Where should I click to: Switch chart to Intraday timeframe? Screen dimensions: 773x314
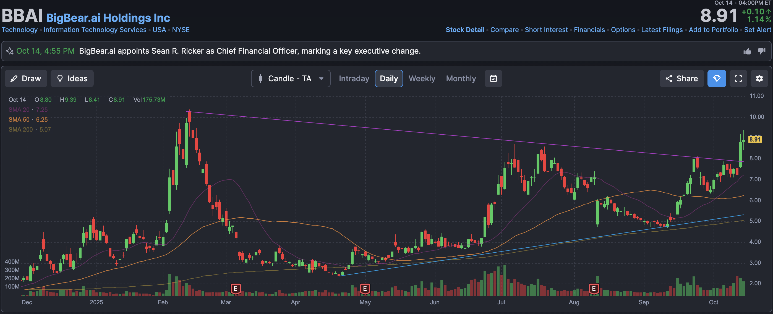354,78
